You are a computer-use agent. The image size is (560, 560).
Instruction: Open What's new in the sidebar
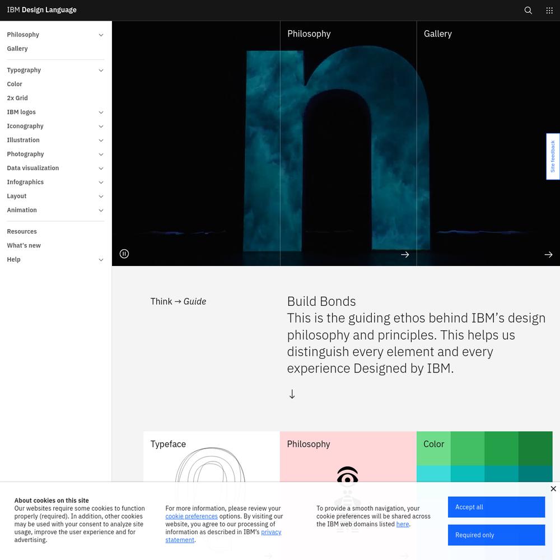coord(24,245)
